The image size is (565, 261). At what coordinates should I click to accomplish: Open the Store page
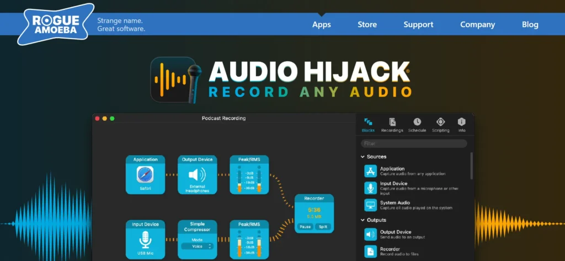tap(367, 24)
